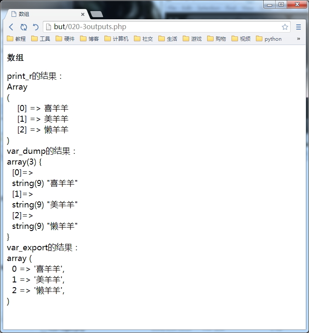
Task: Close the 数组 tab
Action: click(83, 14)
